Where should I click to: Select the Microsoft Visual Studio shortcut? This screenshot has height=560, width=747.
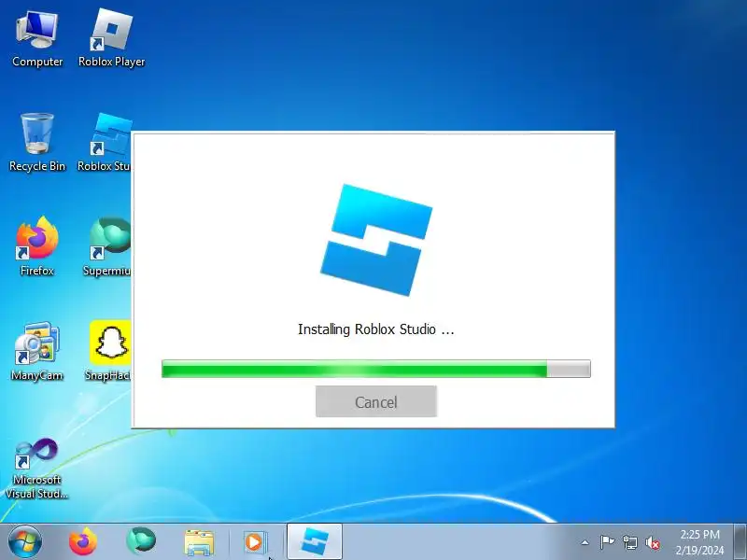(x=37, y=469)
